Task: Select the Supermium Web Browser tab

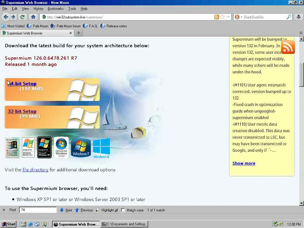Action: [x=37, y=33]
